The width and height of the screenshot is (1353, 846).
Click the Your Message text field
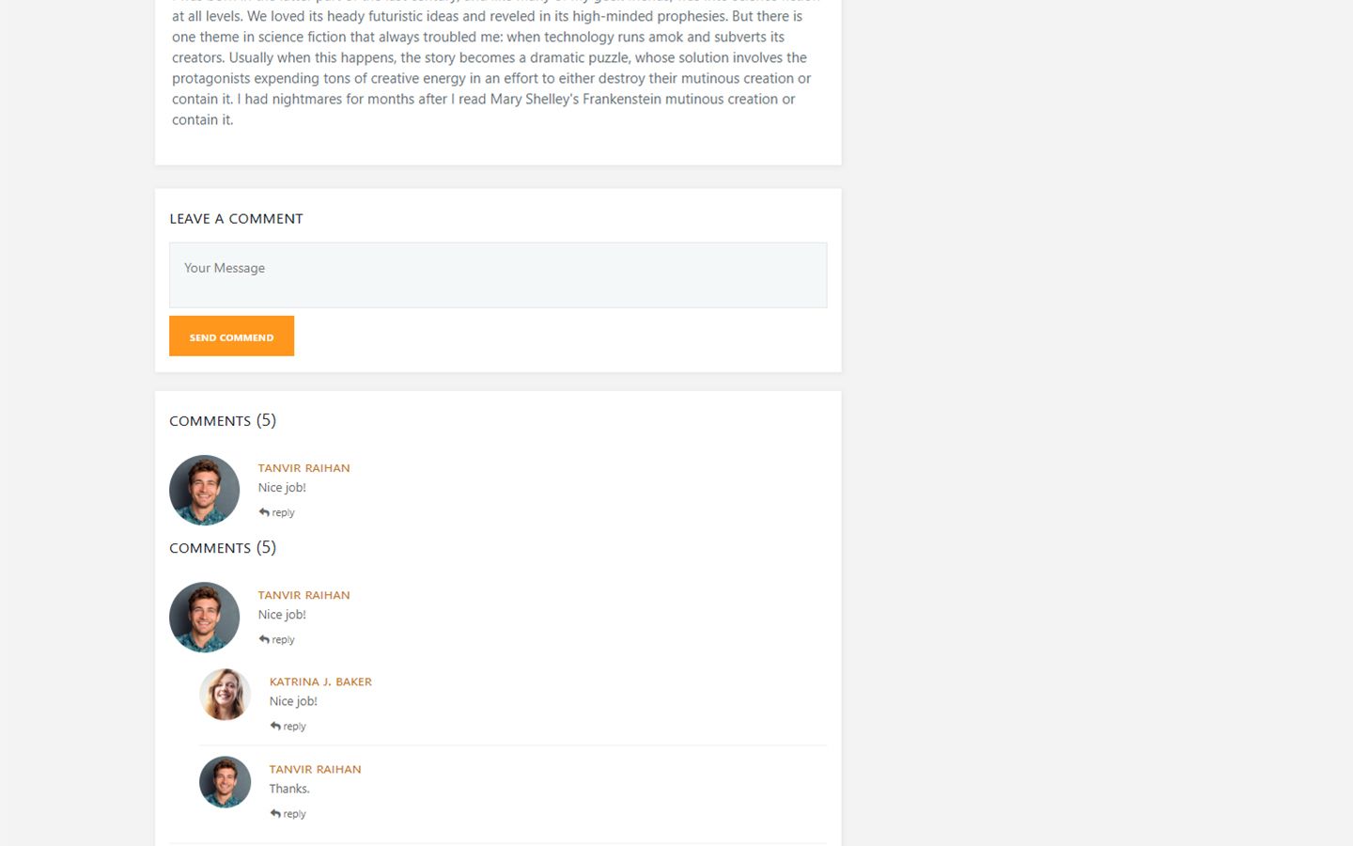pyautogui.click(x=498, y=274)
